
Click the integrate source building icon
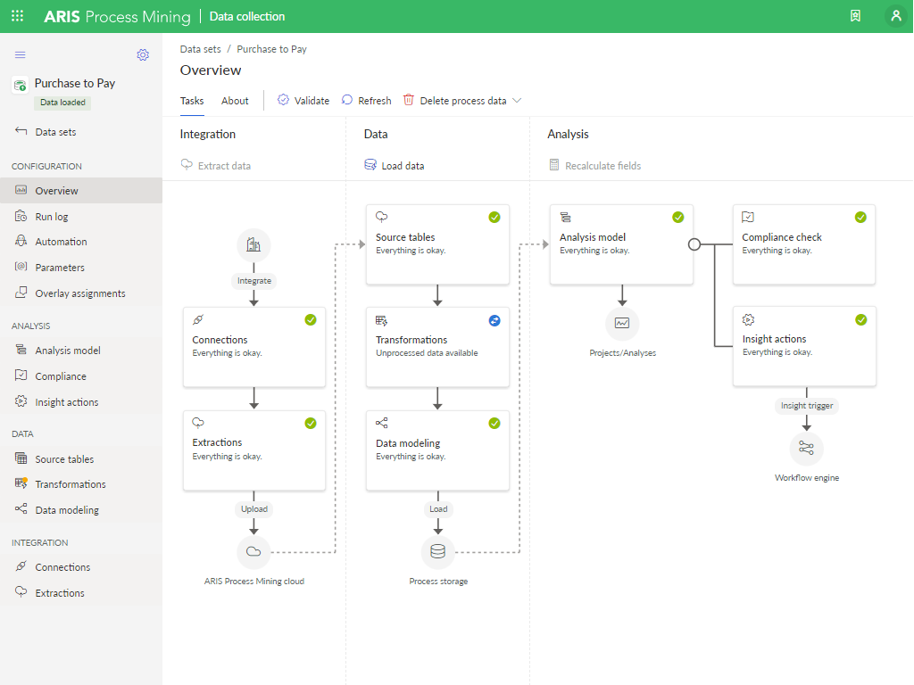(x=253, y=244)
